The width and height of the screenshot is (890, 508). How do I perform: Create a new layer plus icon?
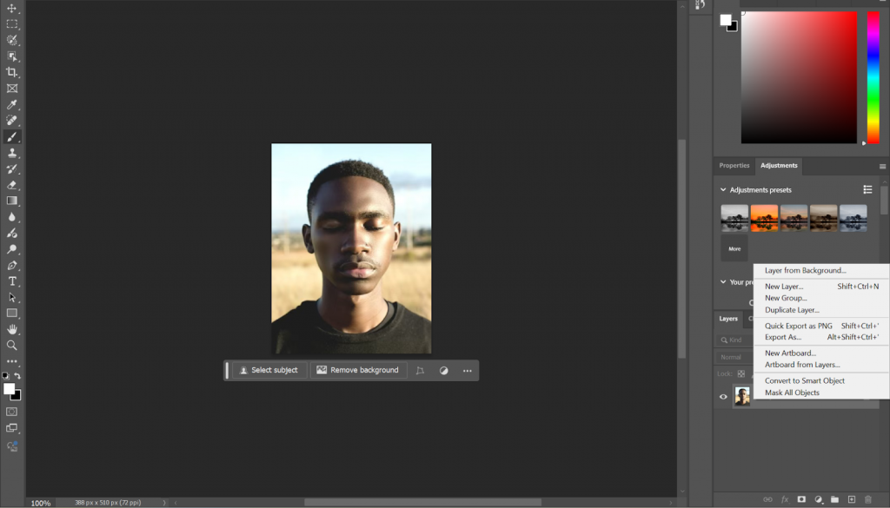coord(852,499)
